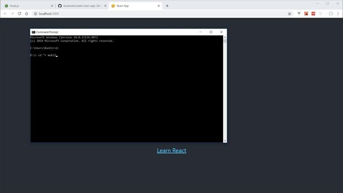Close the Node.js tab
343x193 pixels.
(52, 6)
